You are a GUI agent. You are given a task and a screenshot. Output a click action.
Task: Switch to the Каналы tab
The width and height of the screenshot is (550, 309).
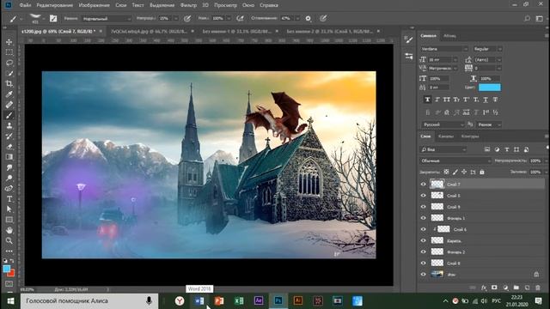pos(446,136)
